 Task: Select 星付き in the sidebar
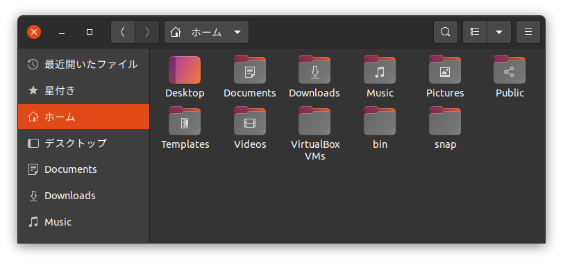click(84, 90)
